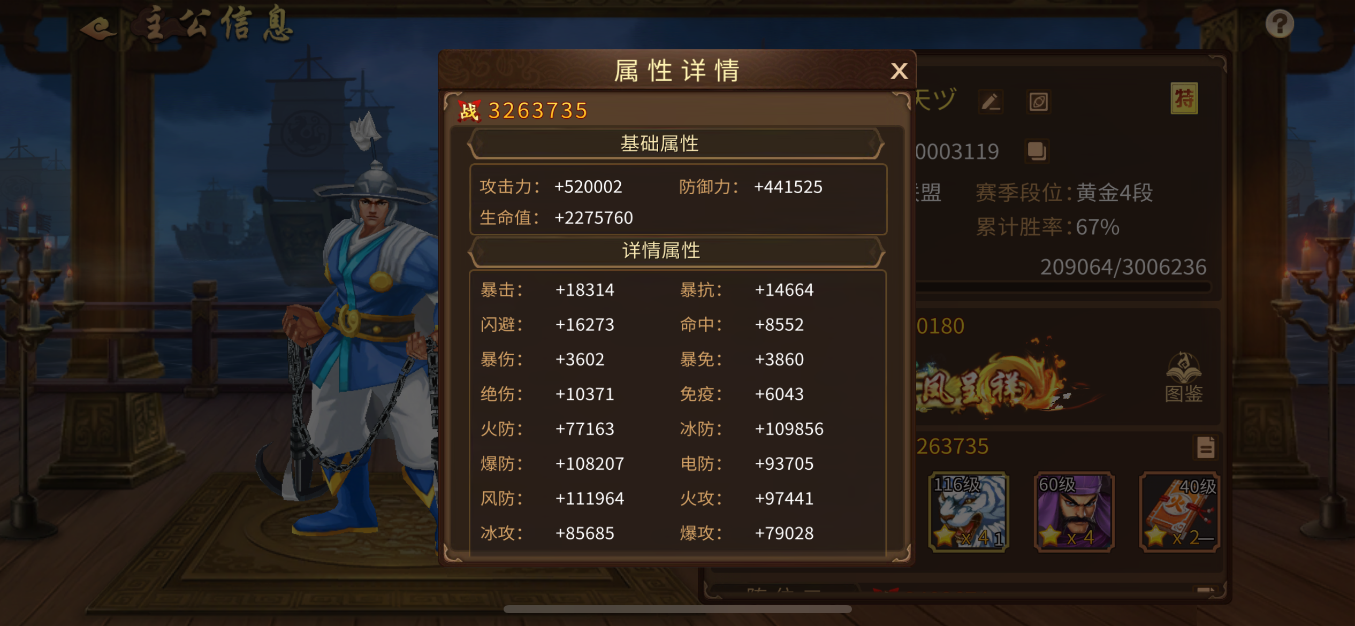Tap the back arrow beside 主公信息

click(x=99, y=27)
